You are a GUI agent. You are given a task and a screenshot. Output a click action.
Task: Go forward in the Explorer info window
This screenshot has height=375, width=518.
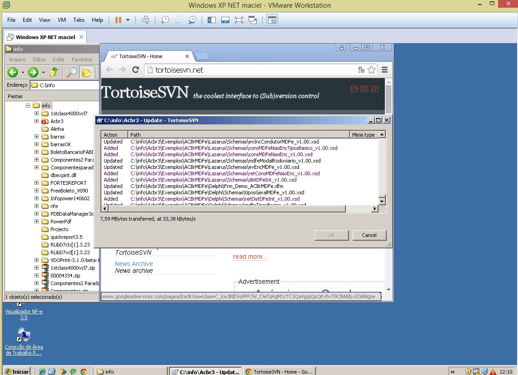pos(33,72)
